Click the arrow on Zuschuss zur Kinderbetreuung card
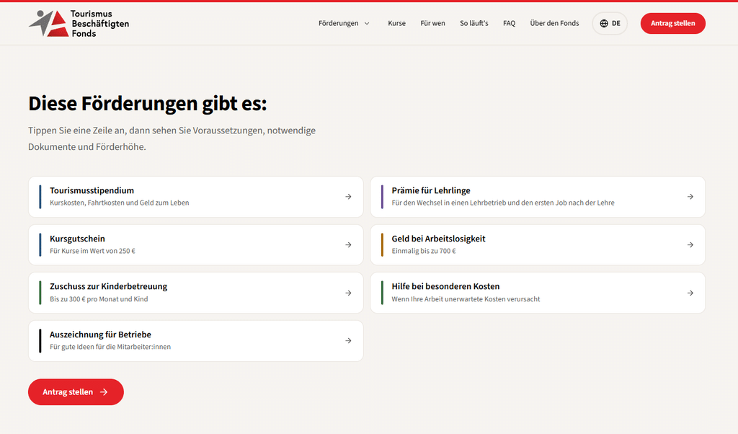 pos(348,293)
